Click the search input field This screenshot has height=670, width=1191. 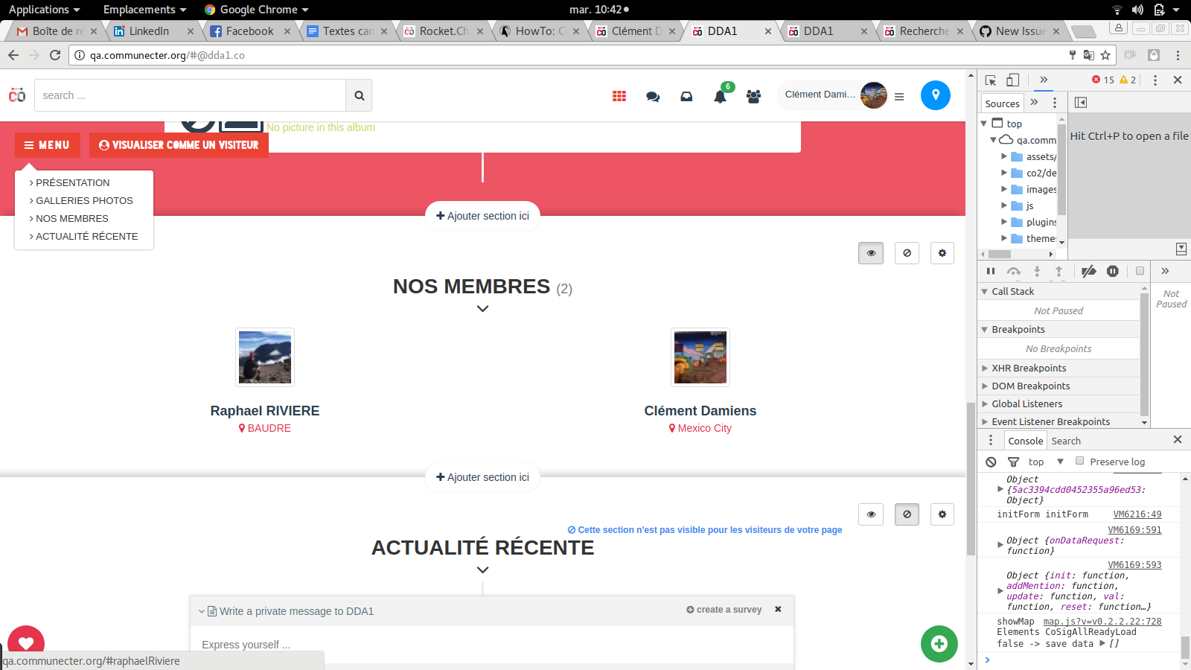[x=190, y=95]
